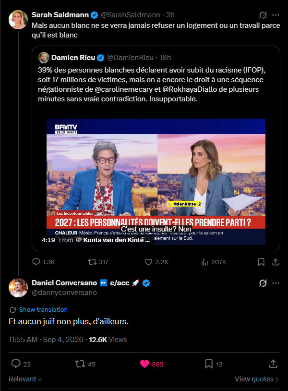Play the BFMTV video thumbnail

pos(156,182)
